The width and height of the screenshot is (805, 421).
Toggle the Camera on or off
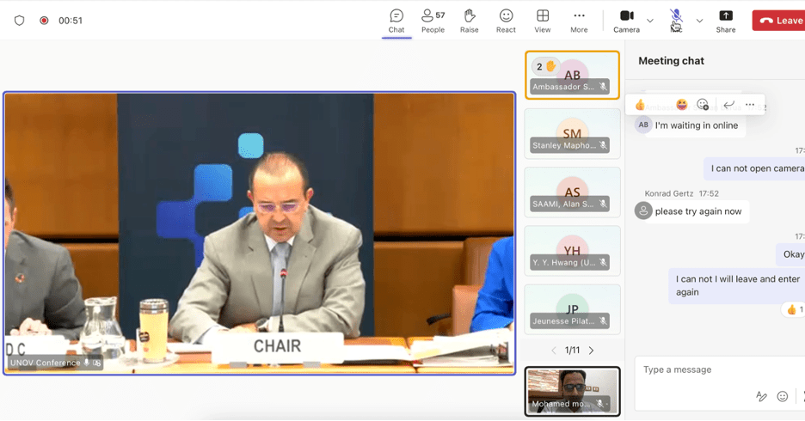pyautogui.click(x=626, y=21)
